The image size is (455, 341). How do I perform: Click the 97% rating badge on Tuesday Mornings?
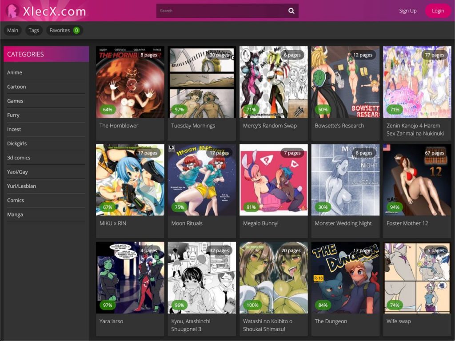tap(180, 109)
